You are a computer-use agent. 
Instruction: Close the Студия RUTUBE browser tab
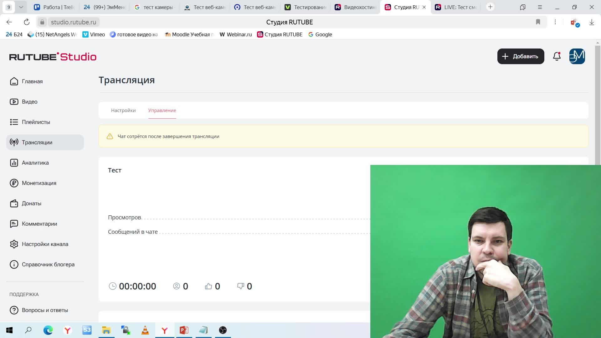click(x=424, y=7)
